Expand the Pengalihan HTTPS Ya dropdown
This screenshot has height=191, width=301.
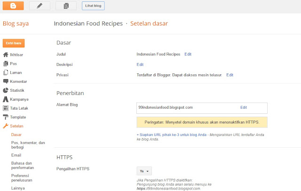click(144, 171)
